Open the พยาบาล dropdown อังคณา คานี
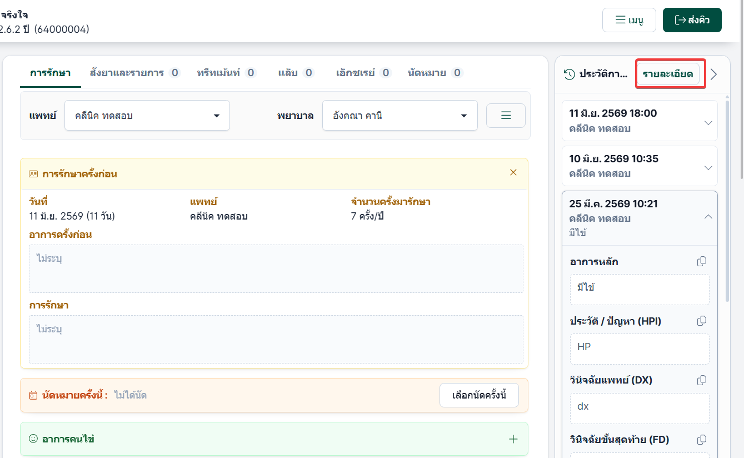Image resolution: width=744 pixels, height=458 pixels. [400, 116]
